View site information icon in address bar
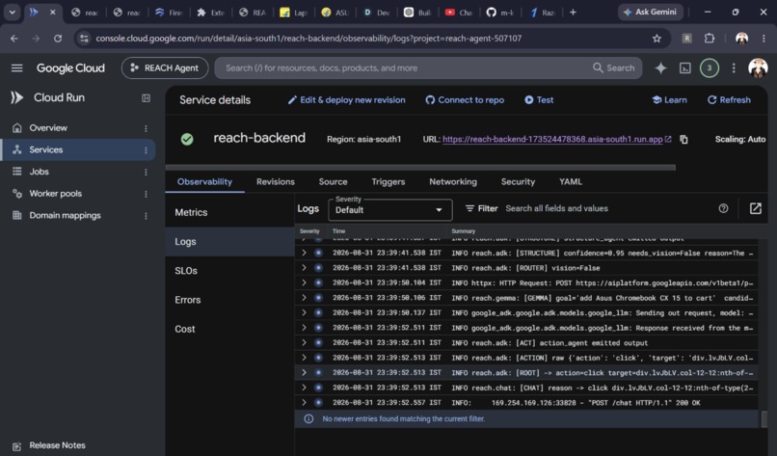Screen dimensions: 777x456 click(x=84, y=39)
